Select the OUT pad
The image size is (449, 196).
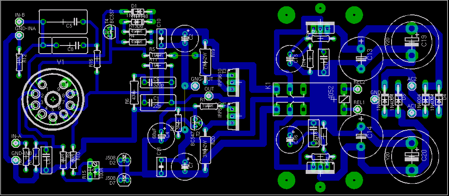pos(209,96)
